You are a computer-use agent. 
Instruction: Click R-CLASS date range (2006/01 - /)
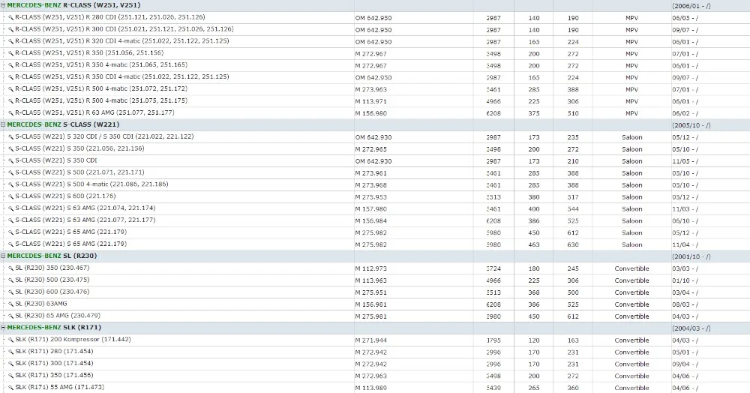pyautogui.click(x=691, y=6)
